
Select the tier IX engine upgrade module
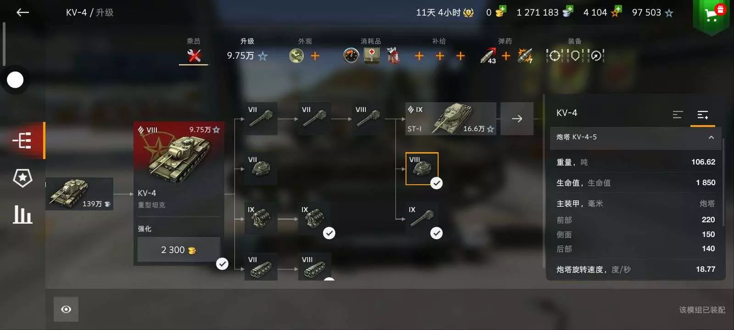315,219
